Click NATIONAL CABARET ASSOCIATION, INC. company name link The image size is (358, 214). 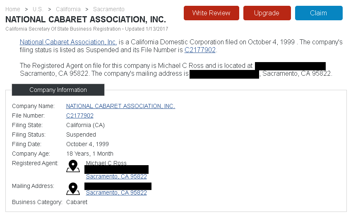120,106
